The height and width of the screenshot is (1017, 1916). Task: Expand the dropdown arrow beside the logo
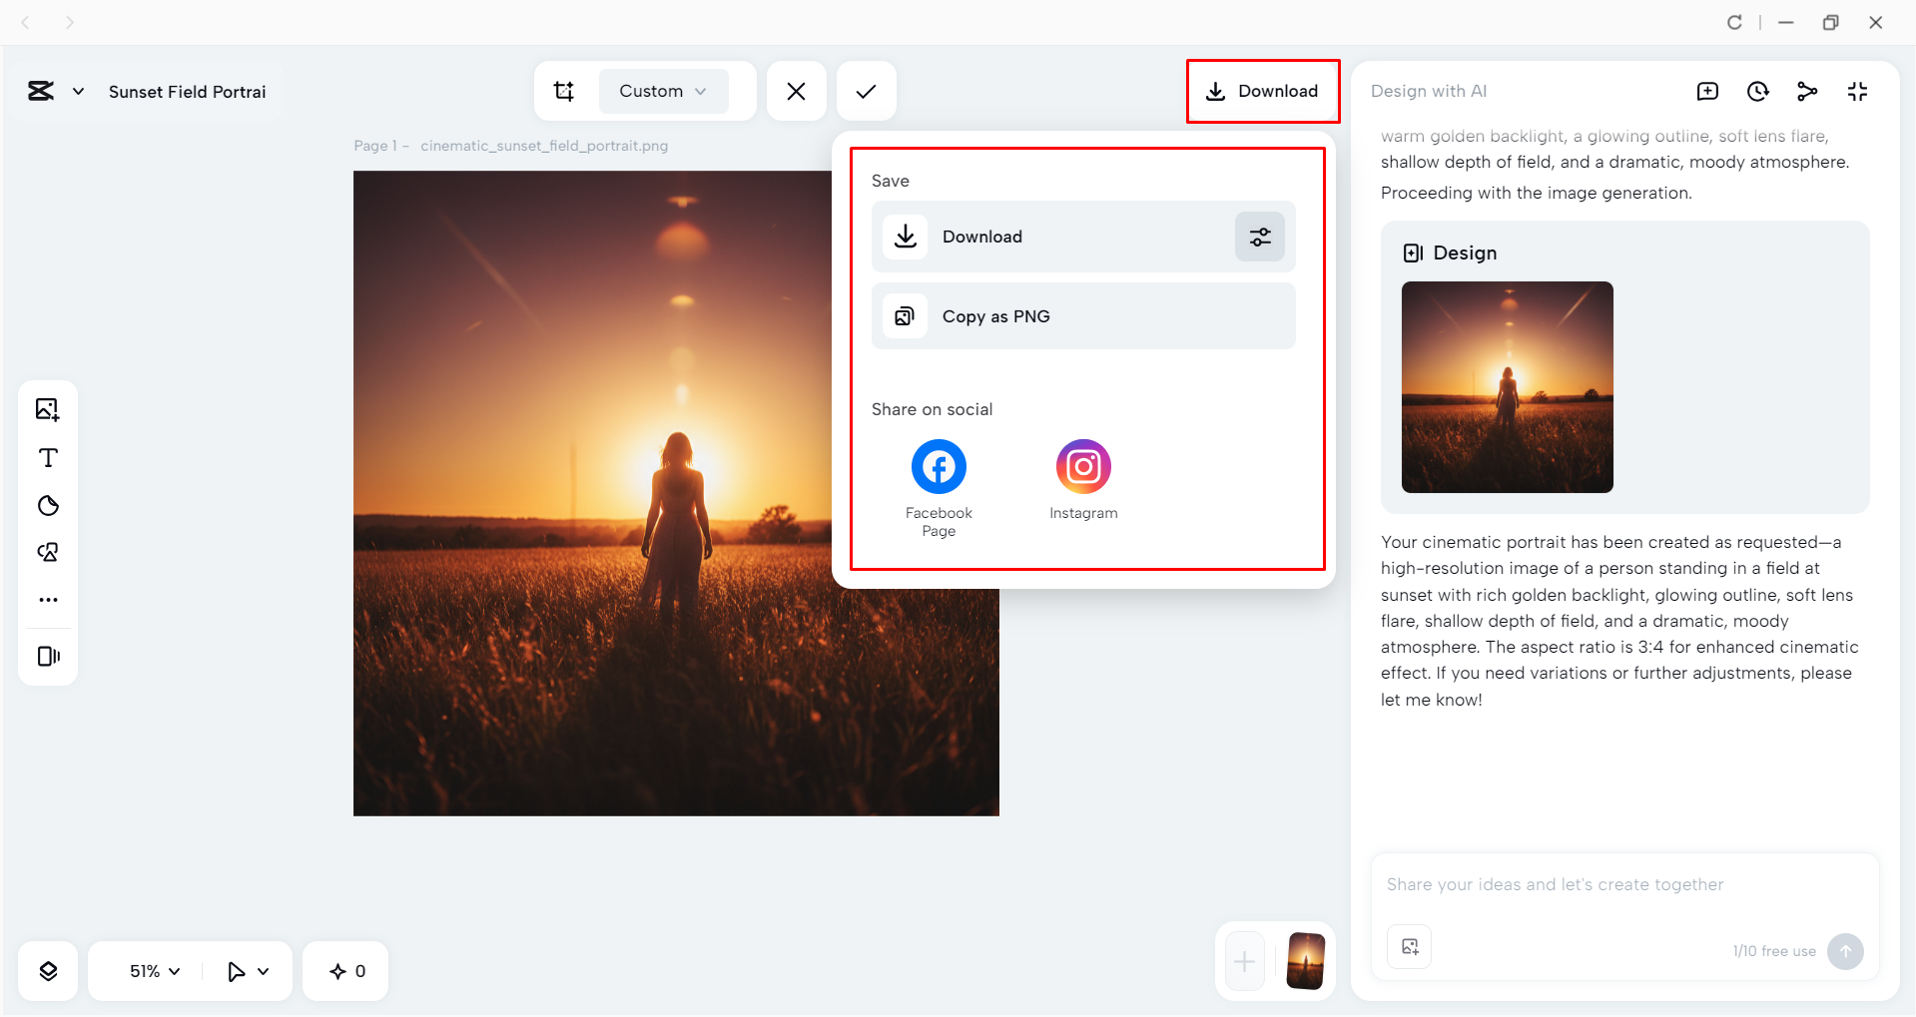click(x=78, y=92)
